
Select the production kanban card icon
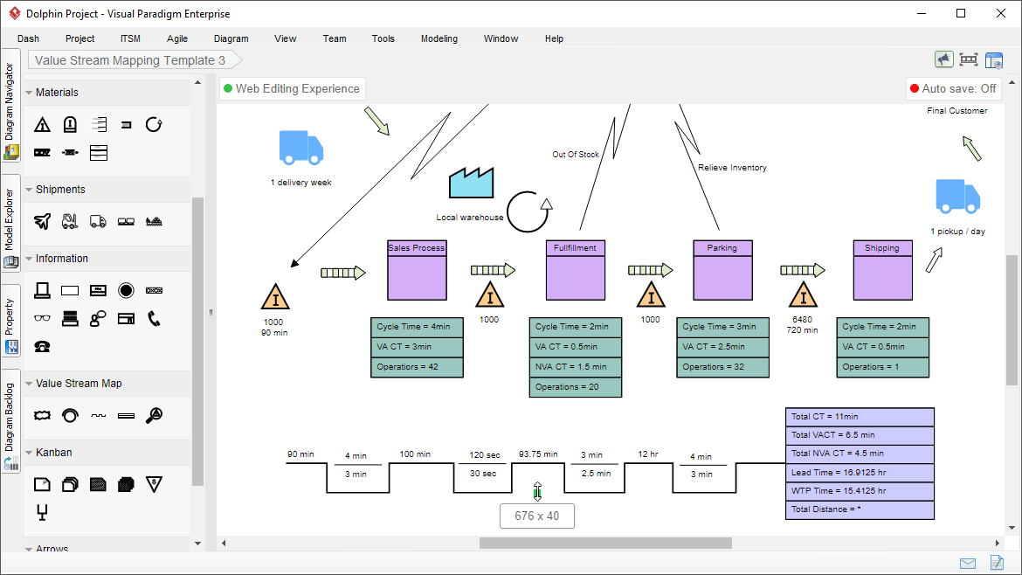tap(42, 483)
